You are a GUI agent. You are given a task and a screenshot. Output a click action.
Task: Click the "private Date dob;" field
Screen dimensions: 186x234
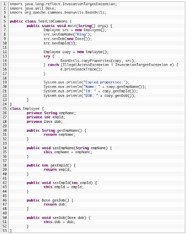pyautogui.click(x=45, y=122)
